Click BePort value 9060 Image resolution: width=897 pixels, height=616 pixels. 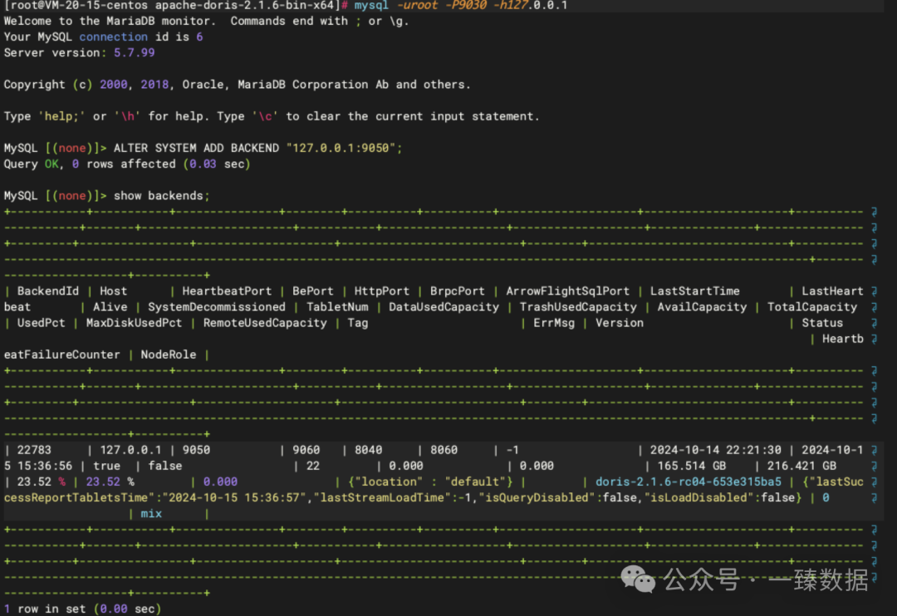coord(306,450)
